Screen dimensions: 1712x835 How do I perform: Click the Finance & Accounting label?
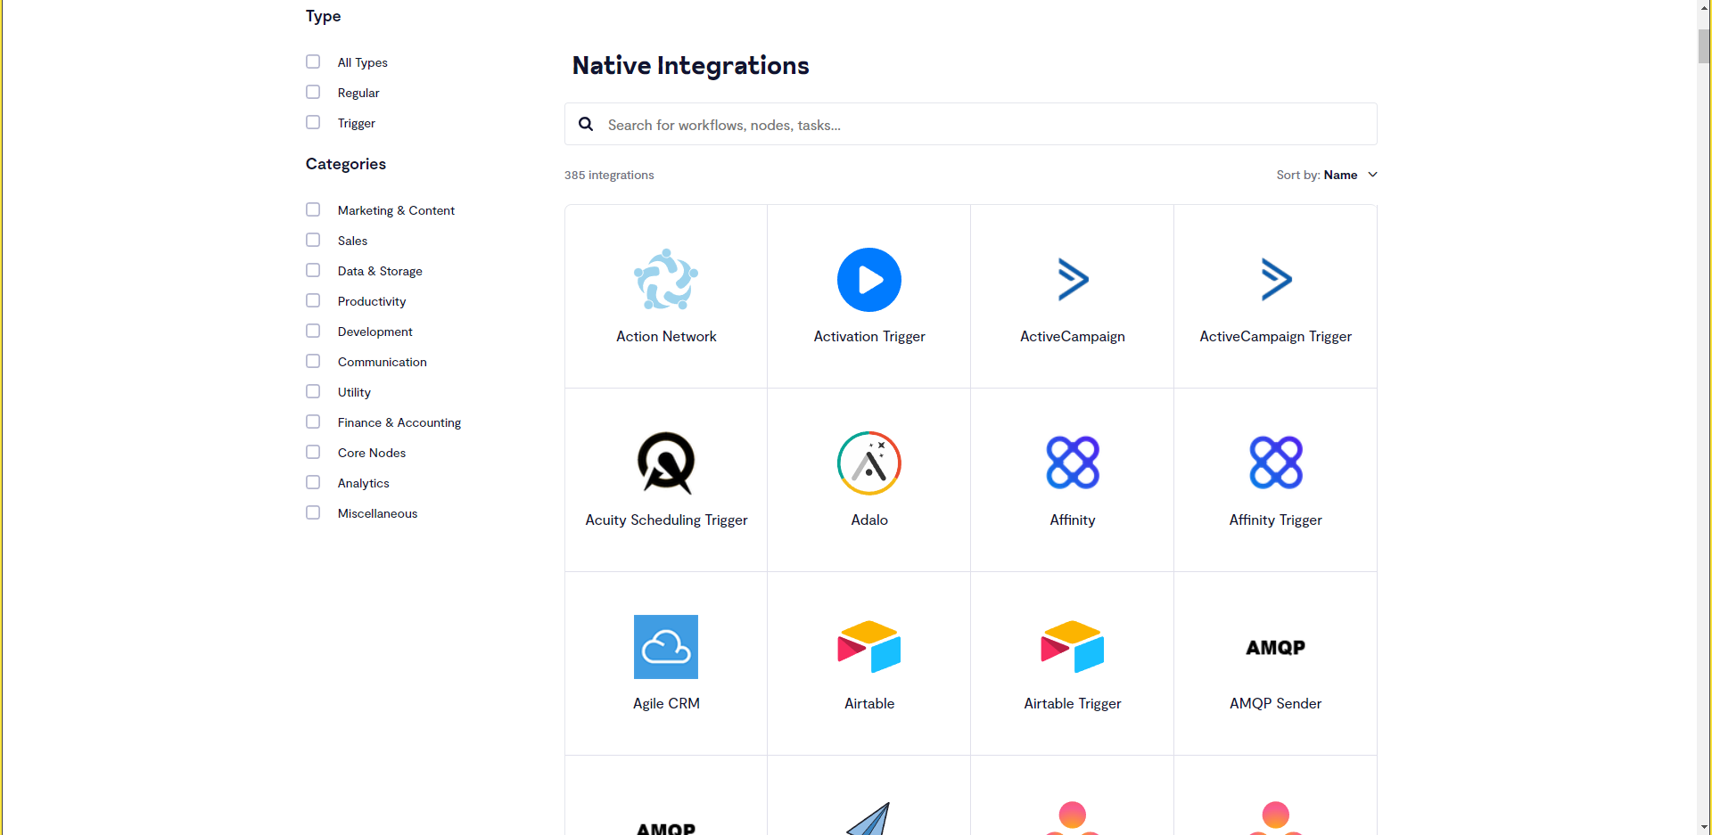[x=399, y=422]
